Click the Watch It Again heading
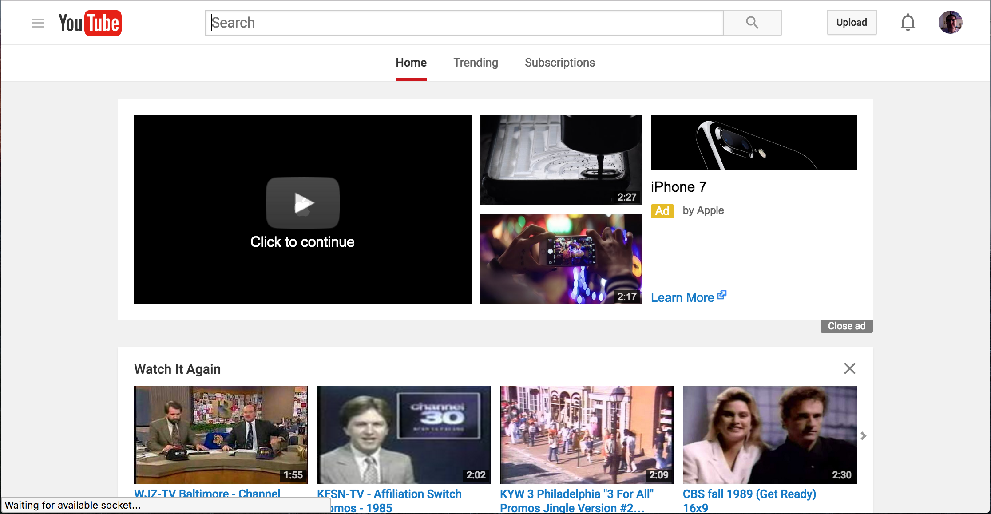 coord(177,369)
